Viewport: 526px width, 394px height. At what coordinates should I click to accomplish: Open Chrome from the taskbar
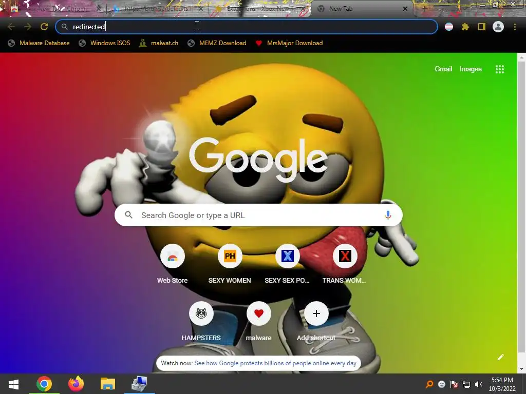44,384
